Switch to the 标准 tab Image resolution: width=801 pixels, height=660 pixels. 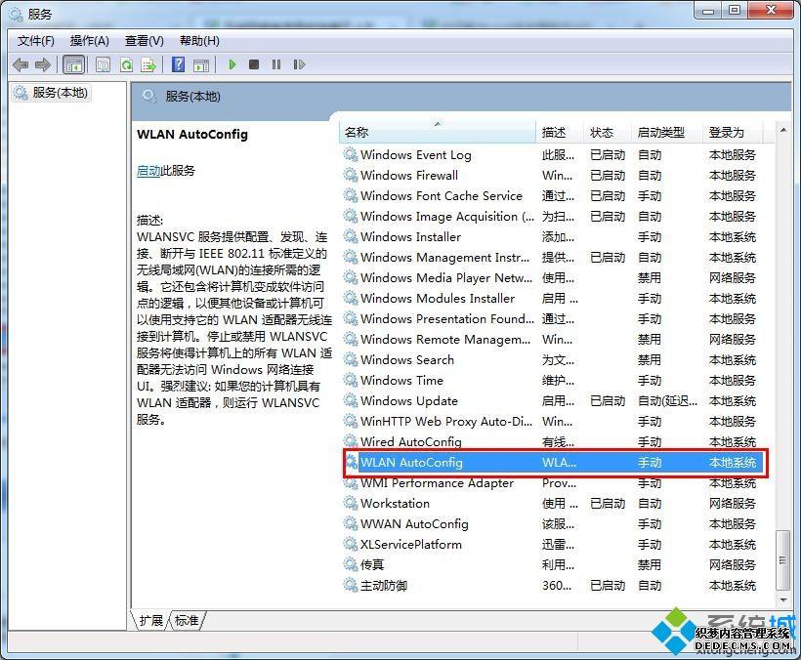pyautogui.click(x=187, y=620)
